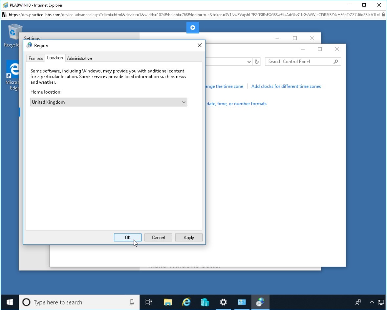Open Task View from the taskbar
387x310 pixels.
(x=149, y=302)
